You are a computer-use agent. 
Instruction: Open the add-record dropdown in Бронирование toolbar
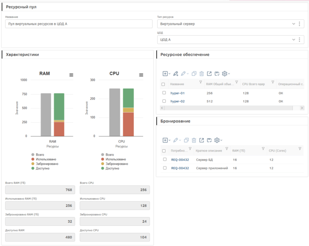pos(166,140)
